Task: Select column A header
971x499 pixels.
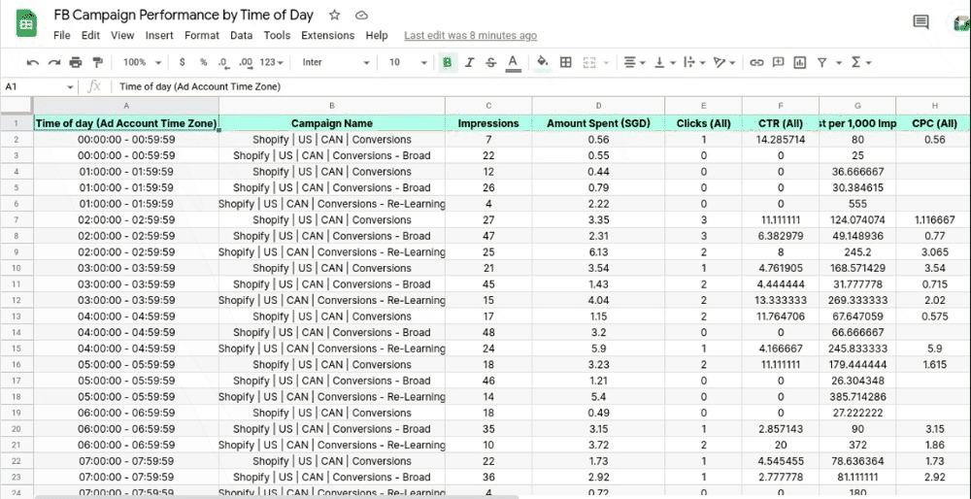Action: (126, 105)
